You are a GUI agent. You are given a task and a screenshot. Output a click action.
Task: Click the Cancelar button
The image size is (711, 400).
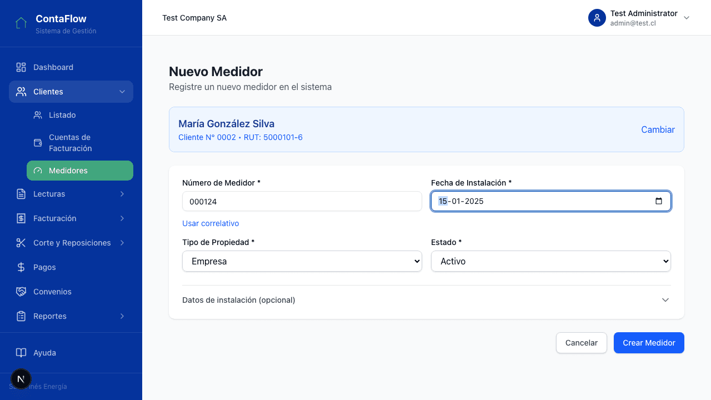(x=582, y=343)
